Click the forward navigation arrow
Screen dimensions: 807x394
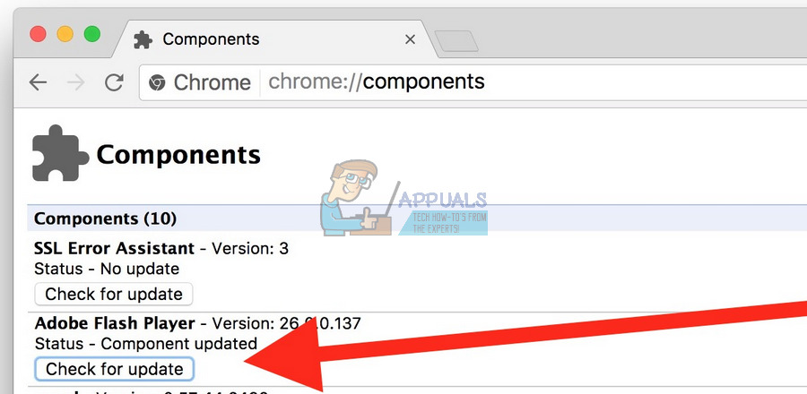76,82
